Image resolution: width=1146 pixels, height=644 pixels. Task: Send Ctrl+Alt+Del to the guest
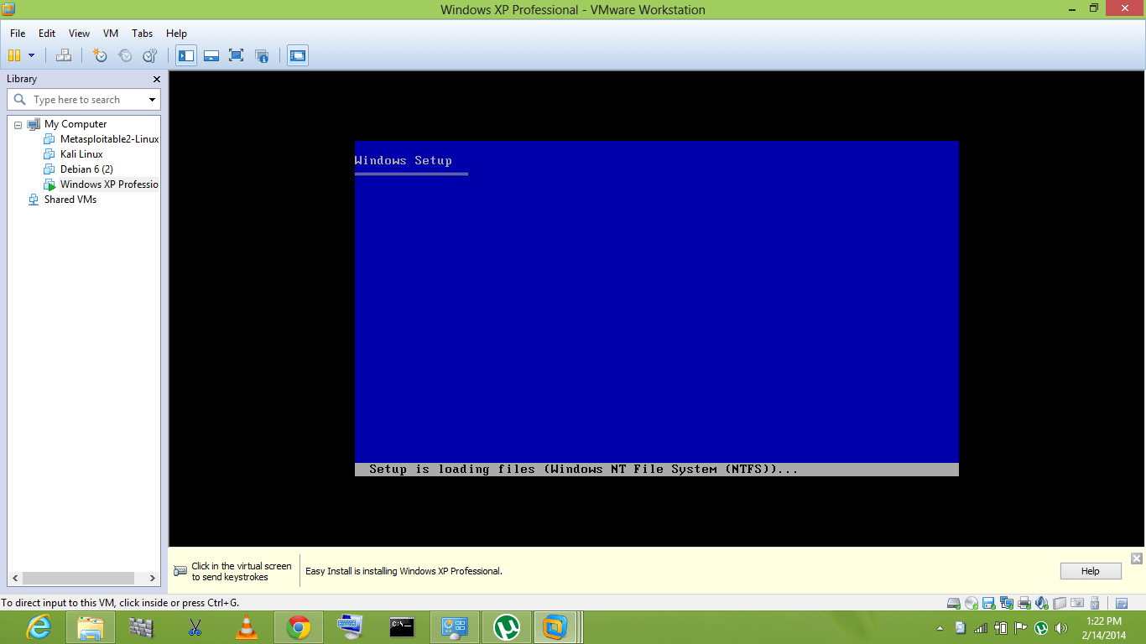click(64, 55)
